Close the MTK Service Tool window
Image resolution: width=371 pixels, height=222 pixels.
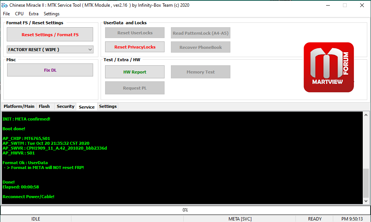362,5
